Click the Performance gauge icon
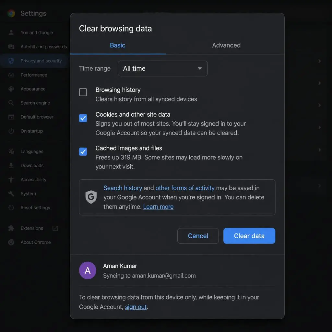 click(x=11, y=75)
